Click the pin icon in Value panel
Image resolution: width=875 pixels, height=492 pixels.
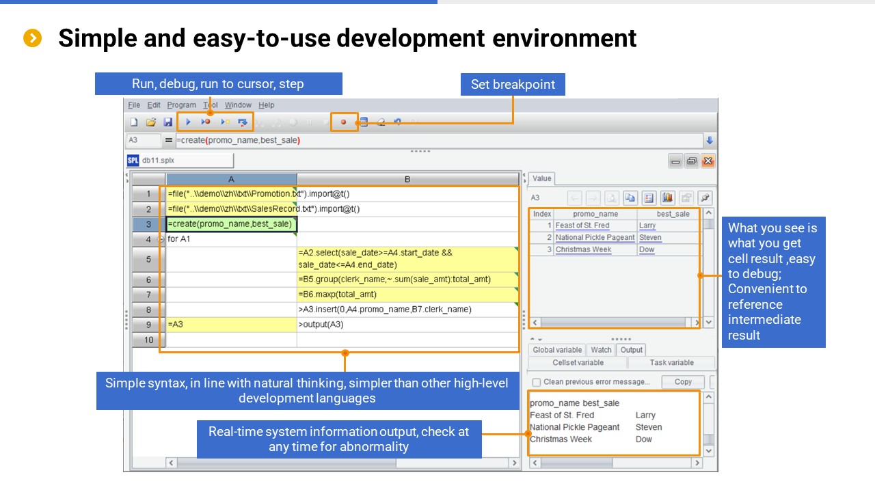pyautogui.click(x=705, y=198)
